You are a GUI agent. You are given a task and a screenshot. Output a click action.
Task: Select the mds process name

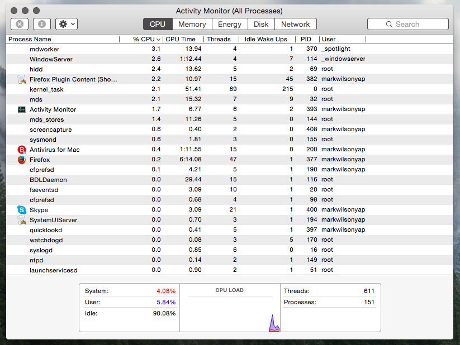[36, 99]
